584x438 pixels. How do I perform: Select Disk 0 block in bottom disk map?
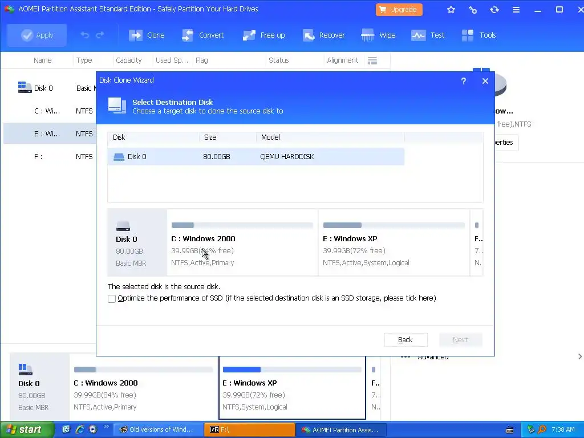tap(39, 387)
